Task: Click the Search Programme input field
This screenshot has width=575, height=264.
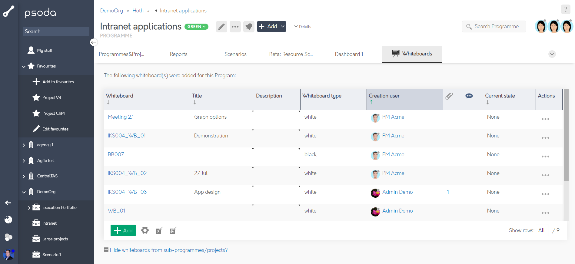Action: point(496,26)
